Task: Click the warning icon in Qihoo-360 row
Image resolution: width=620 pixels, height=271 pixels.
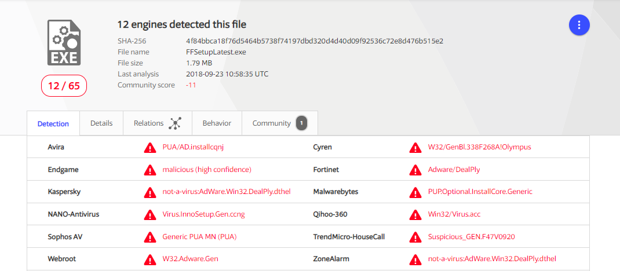Action: pos(415,214)
